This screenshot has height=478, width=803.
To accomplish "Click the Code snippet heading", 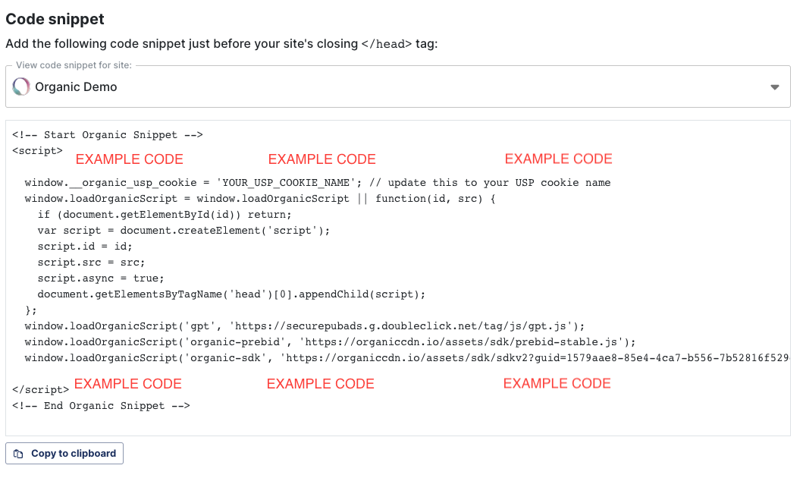I will (x=55, y=19).
